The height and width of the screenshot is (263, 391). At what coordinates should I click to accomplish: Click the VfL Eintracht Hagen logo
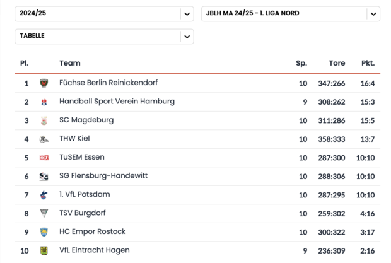[x=44, y=250]
